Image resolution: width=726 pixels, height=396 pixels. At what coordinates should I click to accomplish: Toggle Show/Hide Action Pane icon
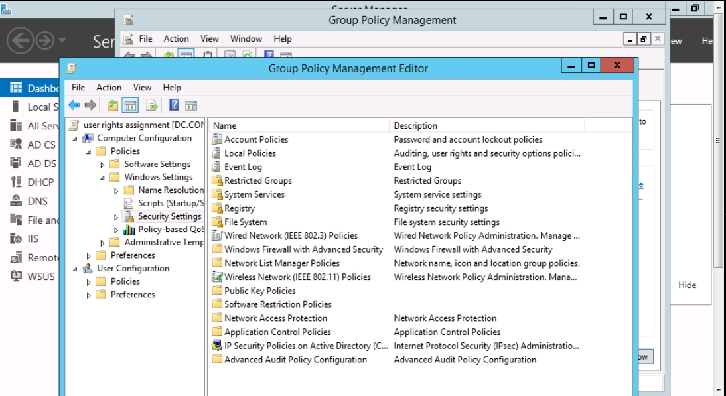coord(191,106)
